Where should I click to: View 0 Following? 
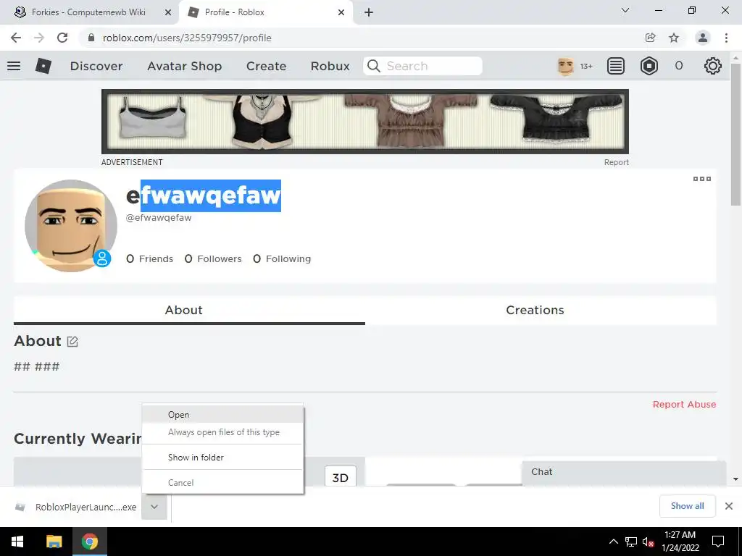tap(282, 258)
